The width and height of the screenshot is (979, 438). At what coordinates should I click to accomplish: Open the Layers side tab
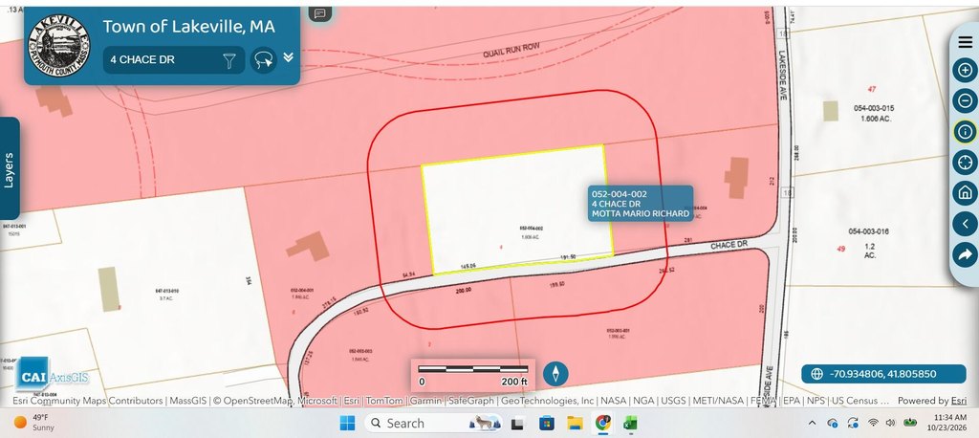pos(10,168)
